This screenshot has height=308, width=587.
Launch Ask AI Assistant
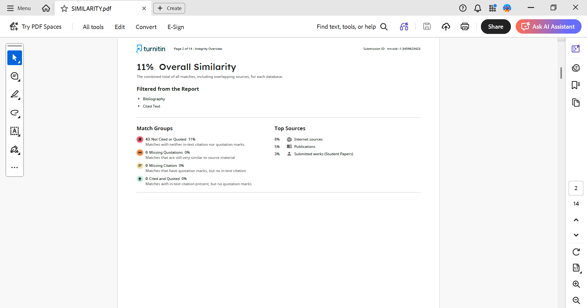[548, 27]
